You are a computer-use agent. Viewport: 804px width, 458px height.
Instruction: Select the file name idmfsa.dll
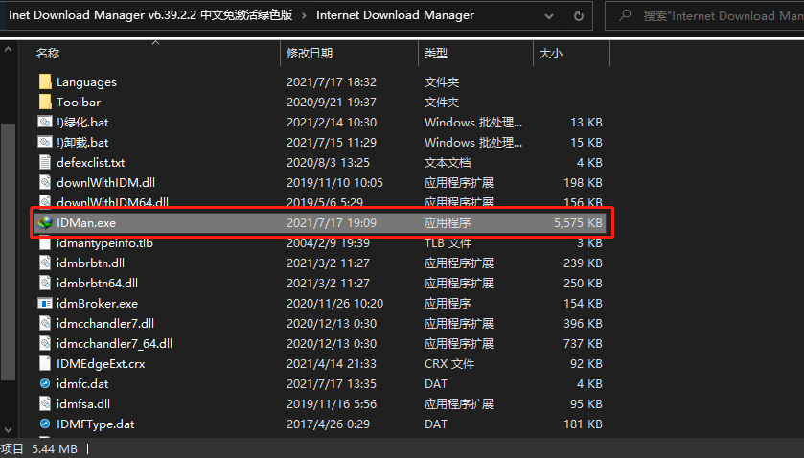click(83, 403)
